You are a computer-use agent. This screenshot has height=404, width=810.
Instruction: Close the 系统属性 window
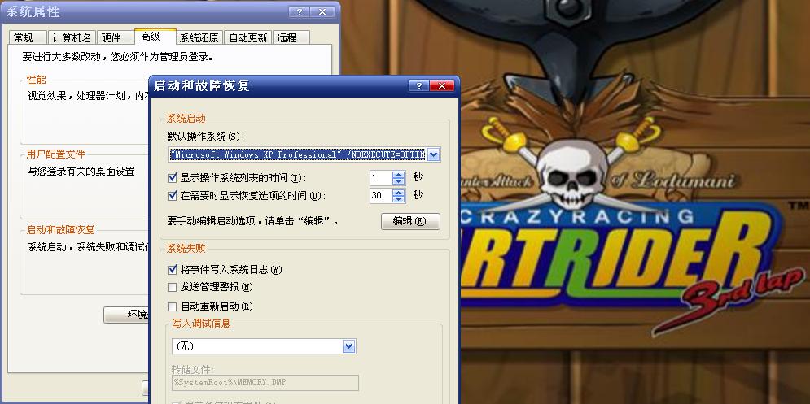pos(323,12)
